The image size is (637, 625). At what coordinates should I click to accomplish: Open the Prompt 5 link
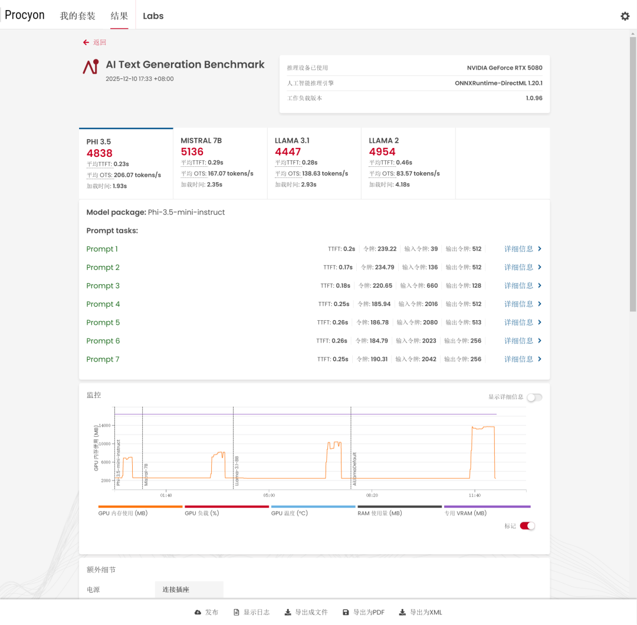(103, 323)
